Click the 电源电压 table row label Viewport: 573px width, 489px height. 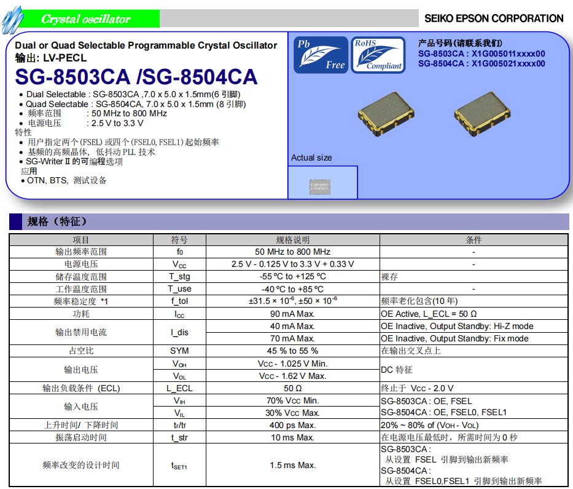click(81, 264)
